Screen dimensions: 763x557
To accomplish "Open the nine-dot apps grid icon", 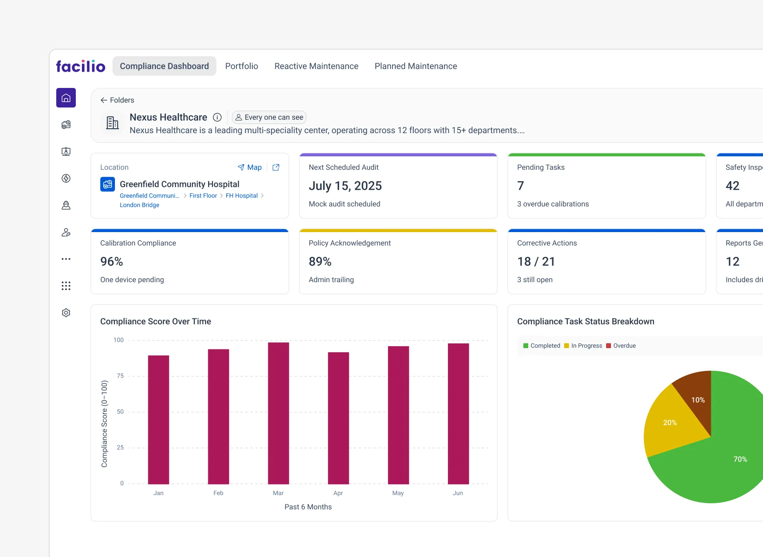I will pyautogui.click(x=66, y=286).
